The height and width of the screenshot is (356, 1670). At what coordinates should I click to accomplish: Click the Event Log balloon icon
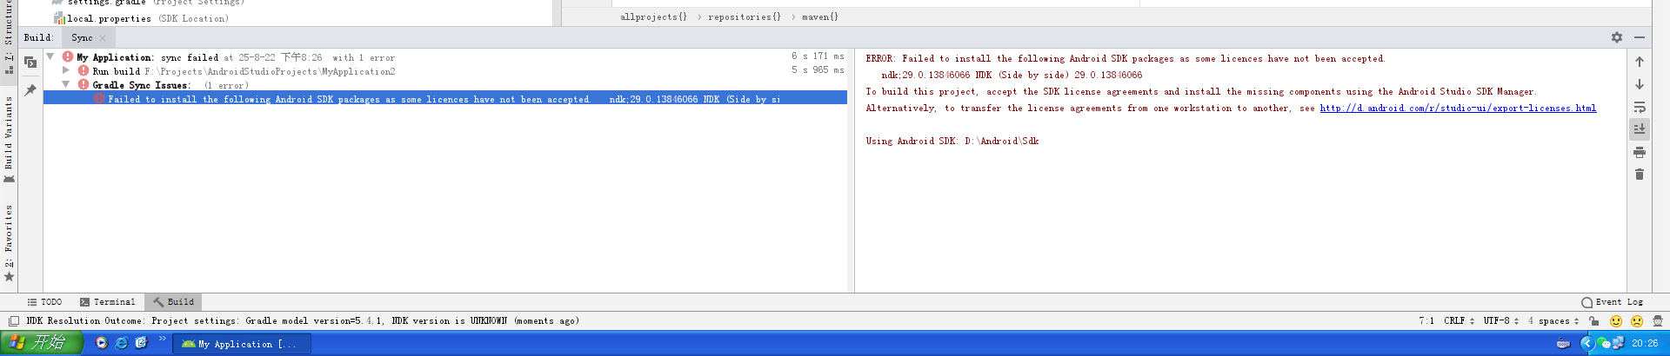point(1586,302)
